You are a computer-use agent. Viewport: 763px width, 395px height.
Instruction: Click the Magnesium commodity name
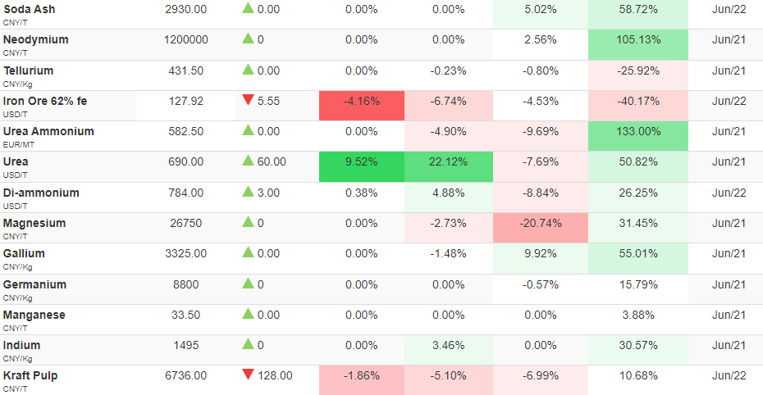point(34,224)
